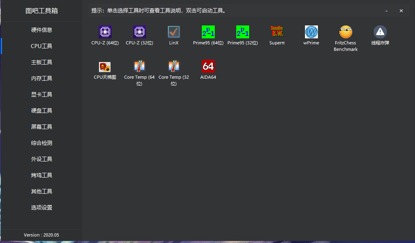The height and width of the screenshot is (243, 415).
Task: Open the 屏幕工具 category
Action: point(42,127)
